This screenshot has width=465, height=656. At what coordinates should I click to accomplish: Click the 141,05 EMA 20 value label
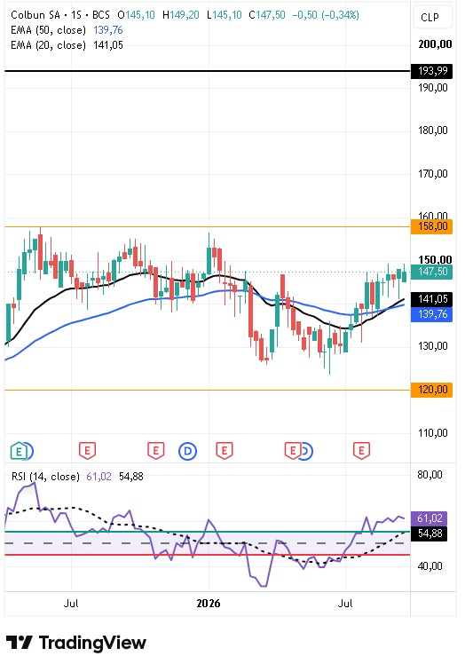coord(432,299)
